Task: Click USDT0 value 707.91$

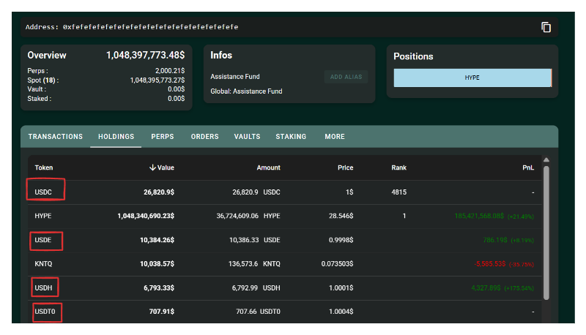Action: coord(161,312)
